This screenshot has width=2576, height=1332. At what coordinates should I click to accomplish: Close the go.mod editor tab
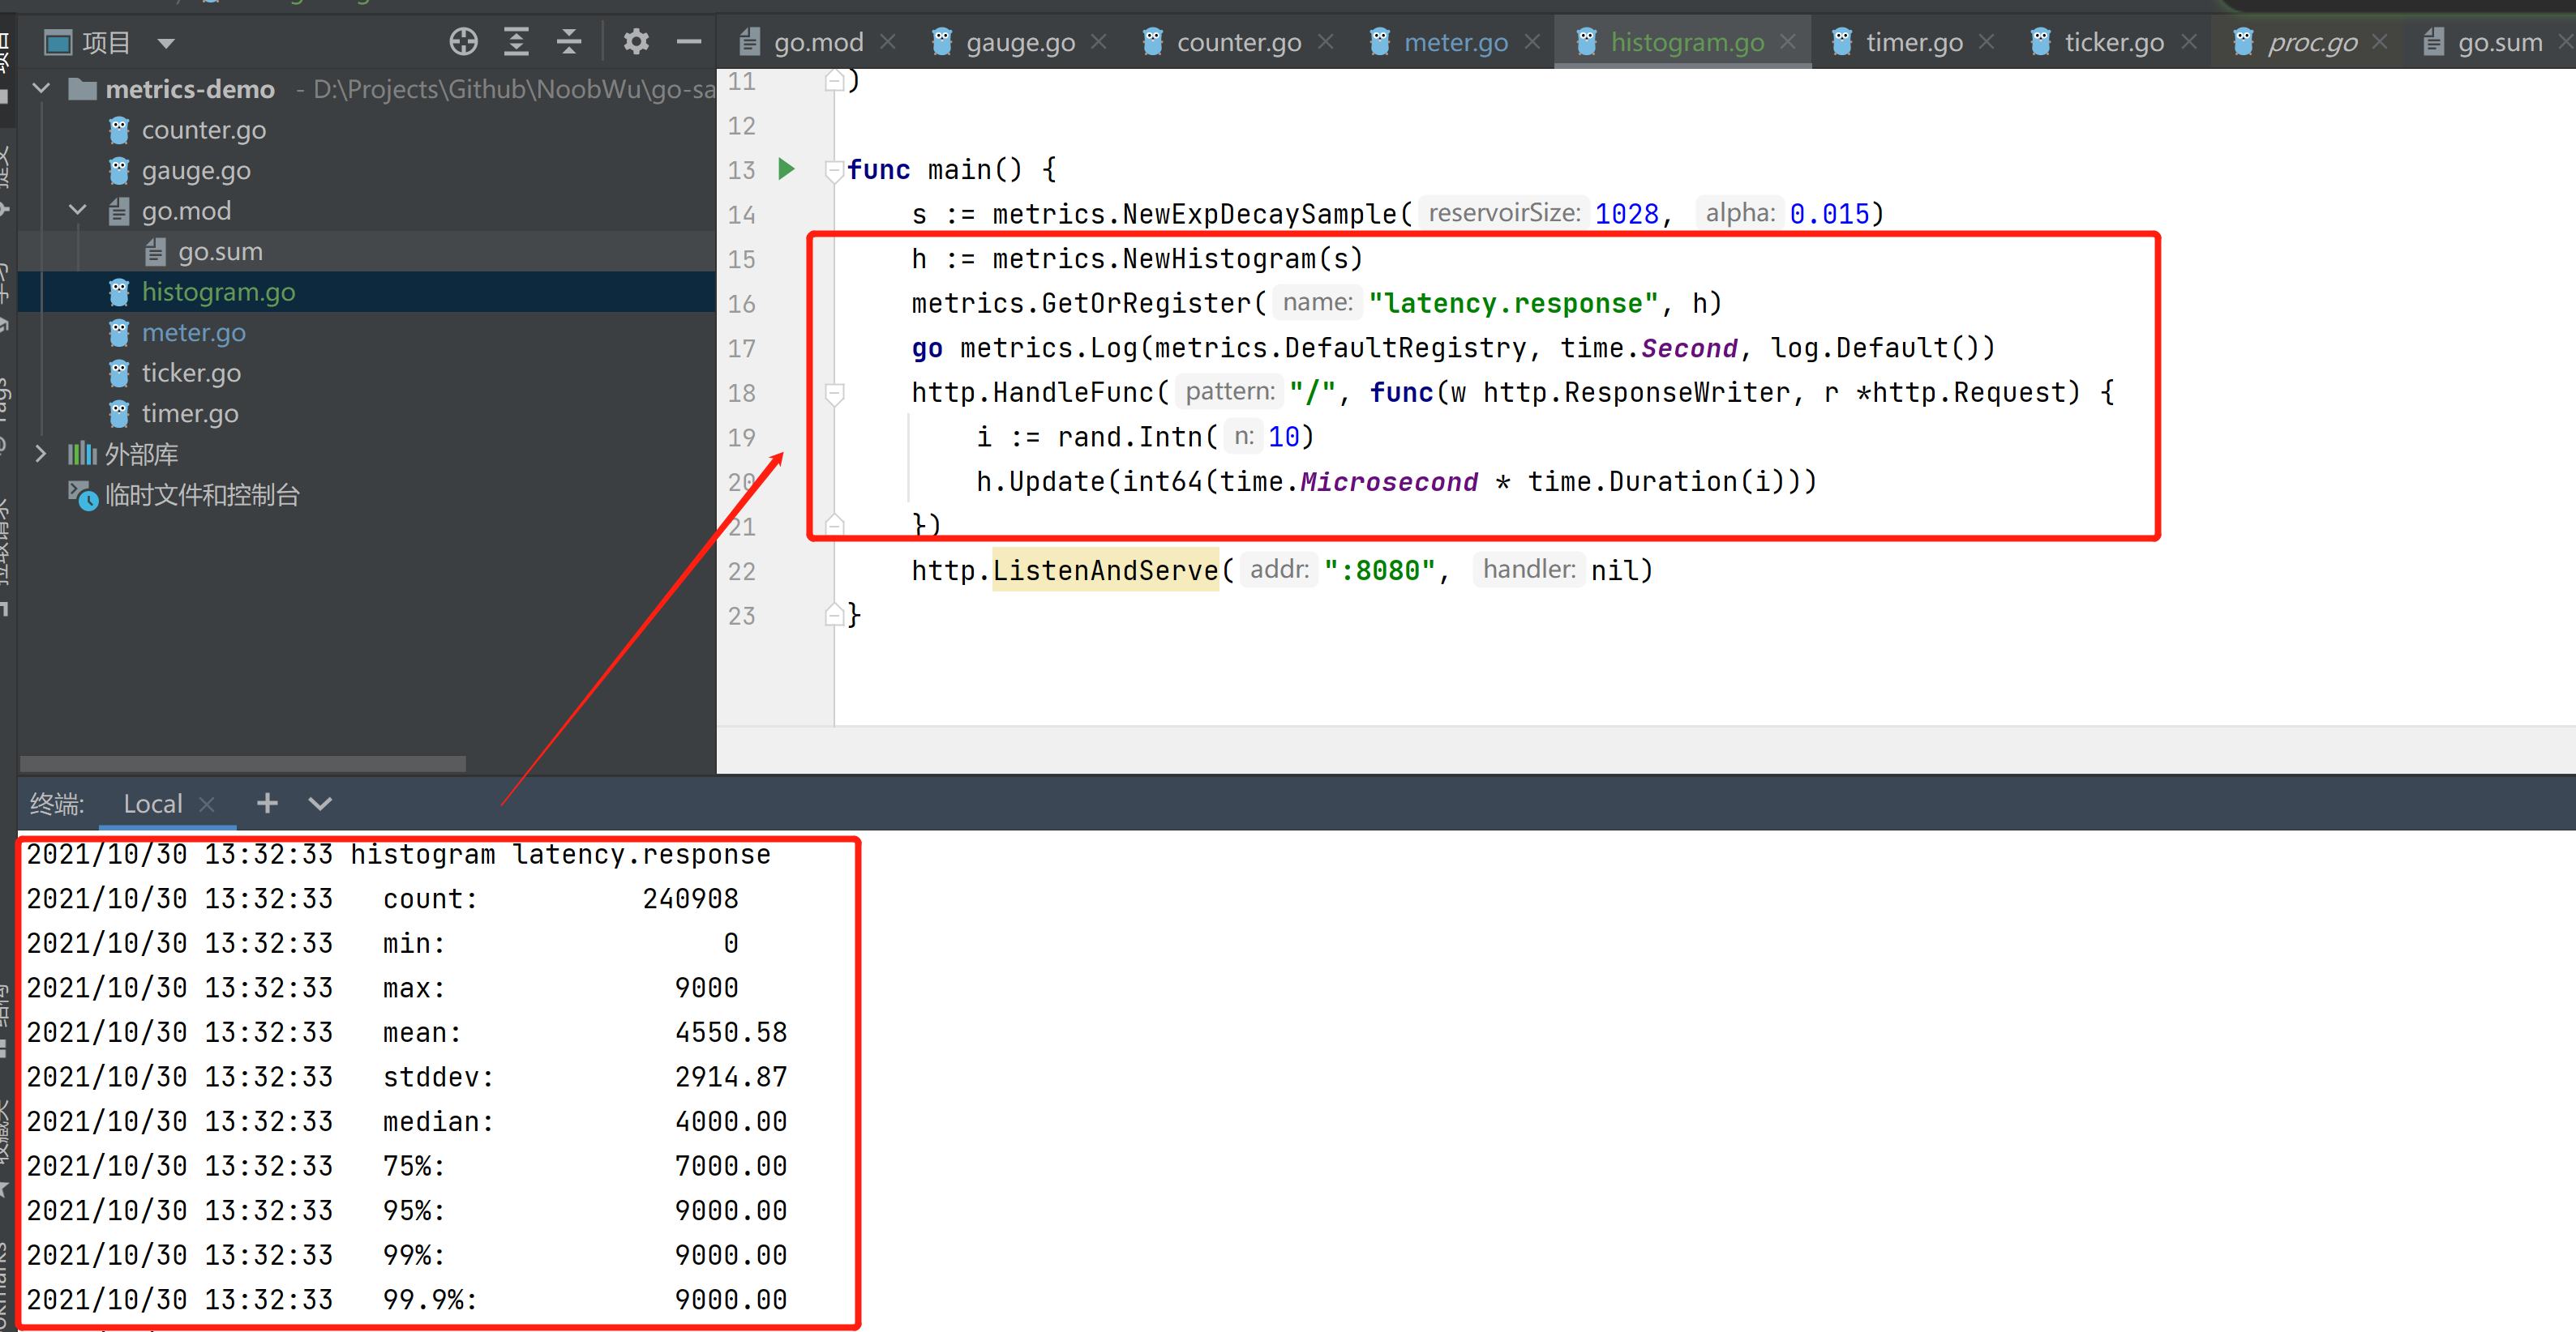pyautogui.click(x=888, y=42)
